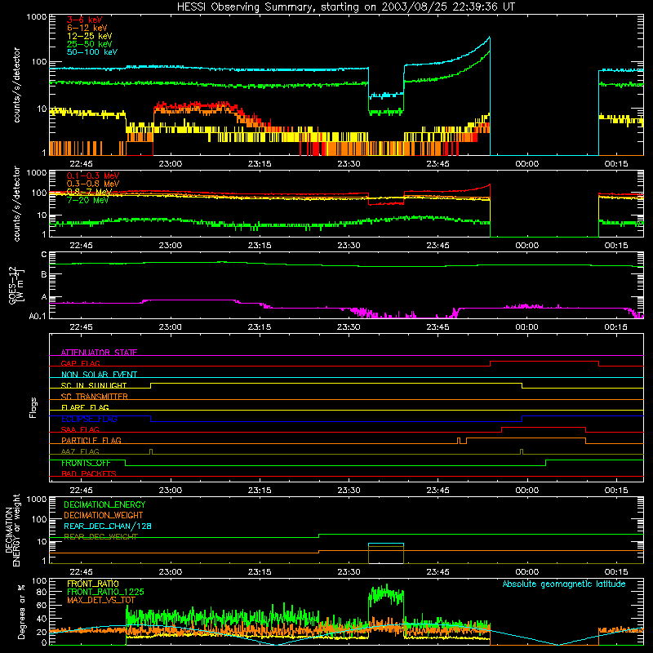This screenshot has height=653, width=653.
Task: Click counts/s/detector axis title of the keV panel
Action: click(x=16, y=85)
